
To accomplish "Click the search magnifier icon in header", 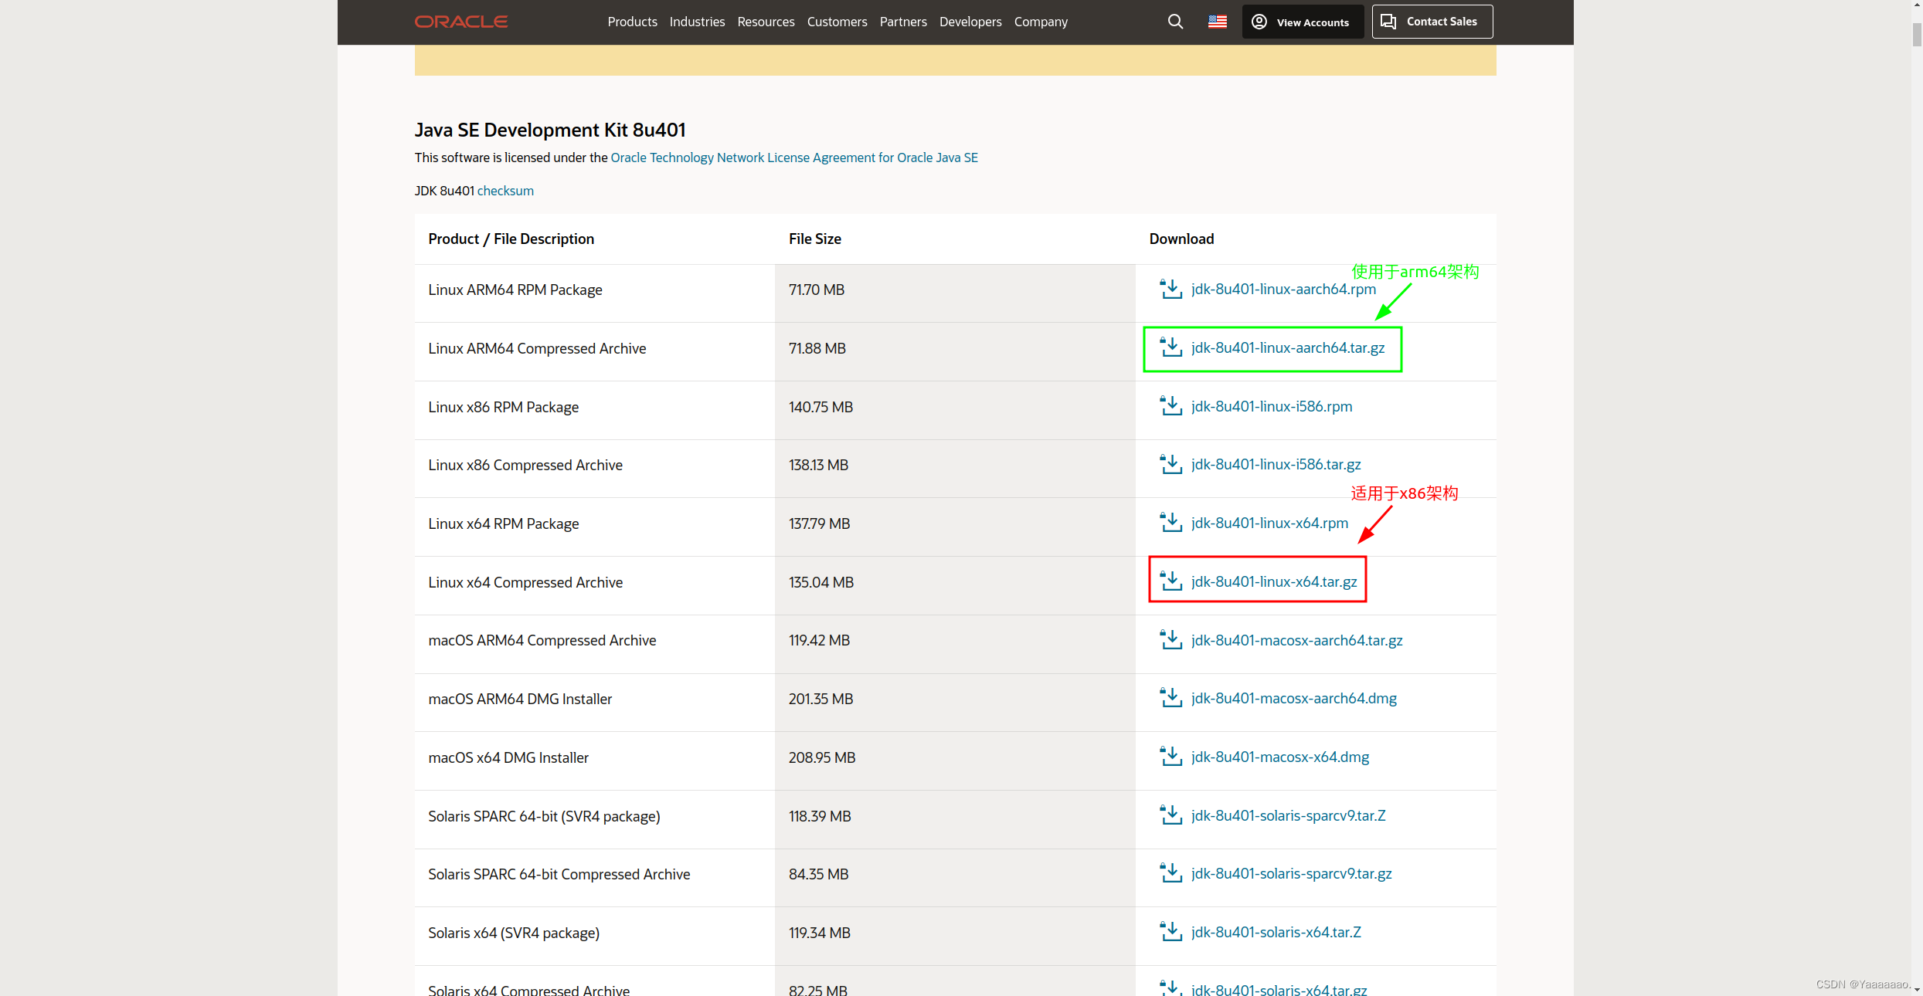I will click(x=1175, y=22).
